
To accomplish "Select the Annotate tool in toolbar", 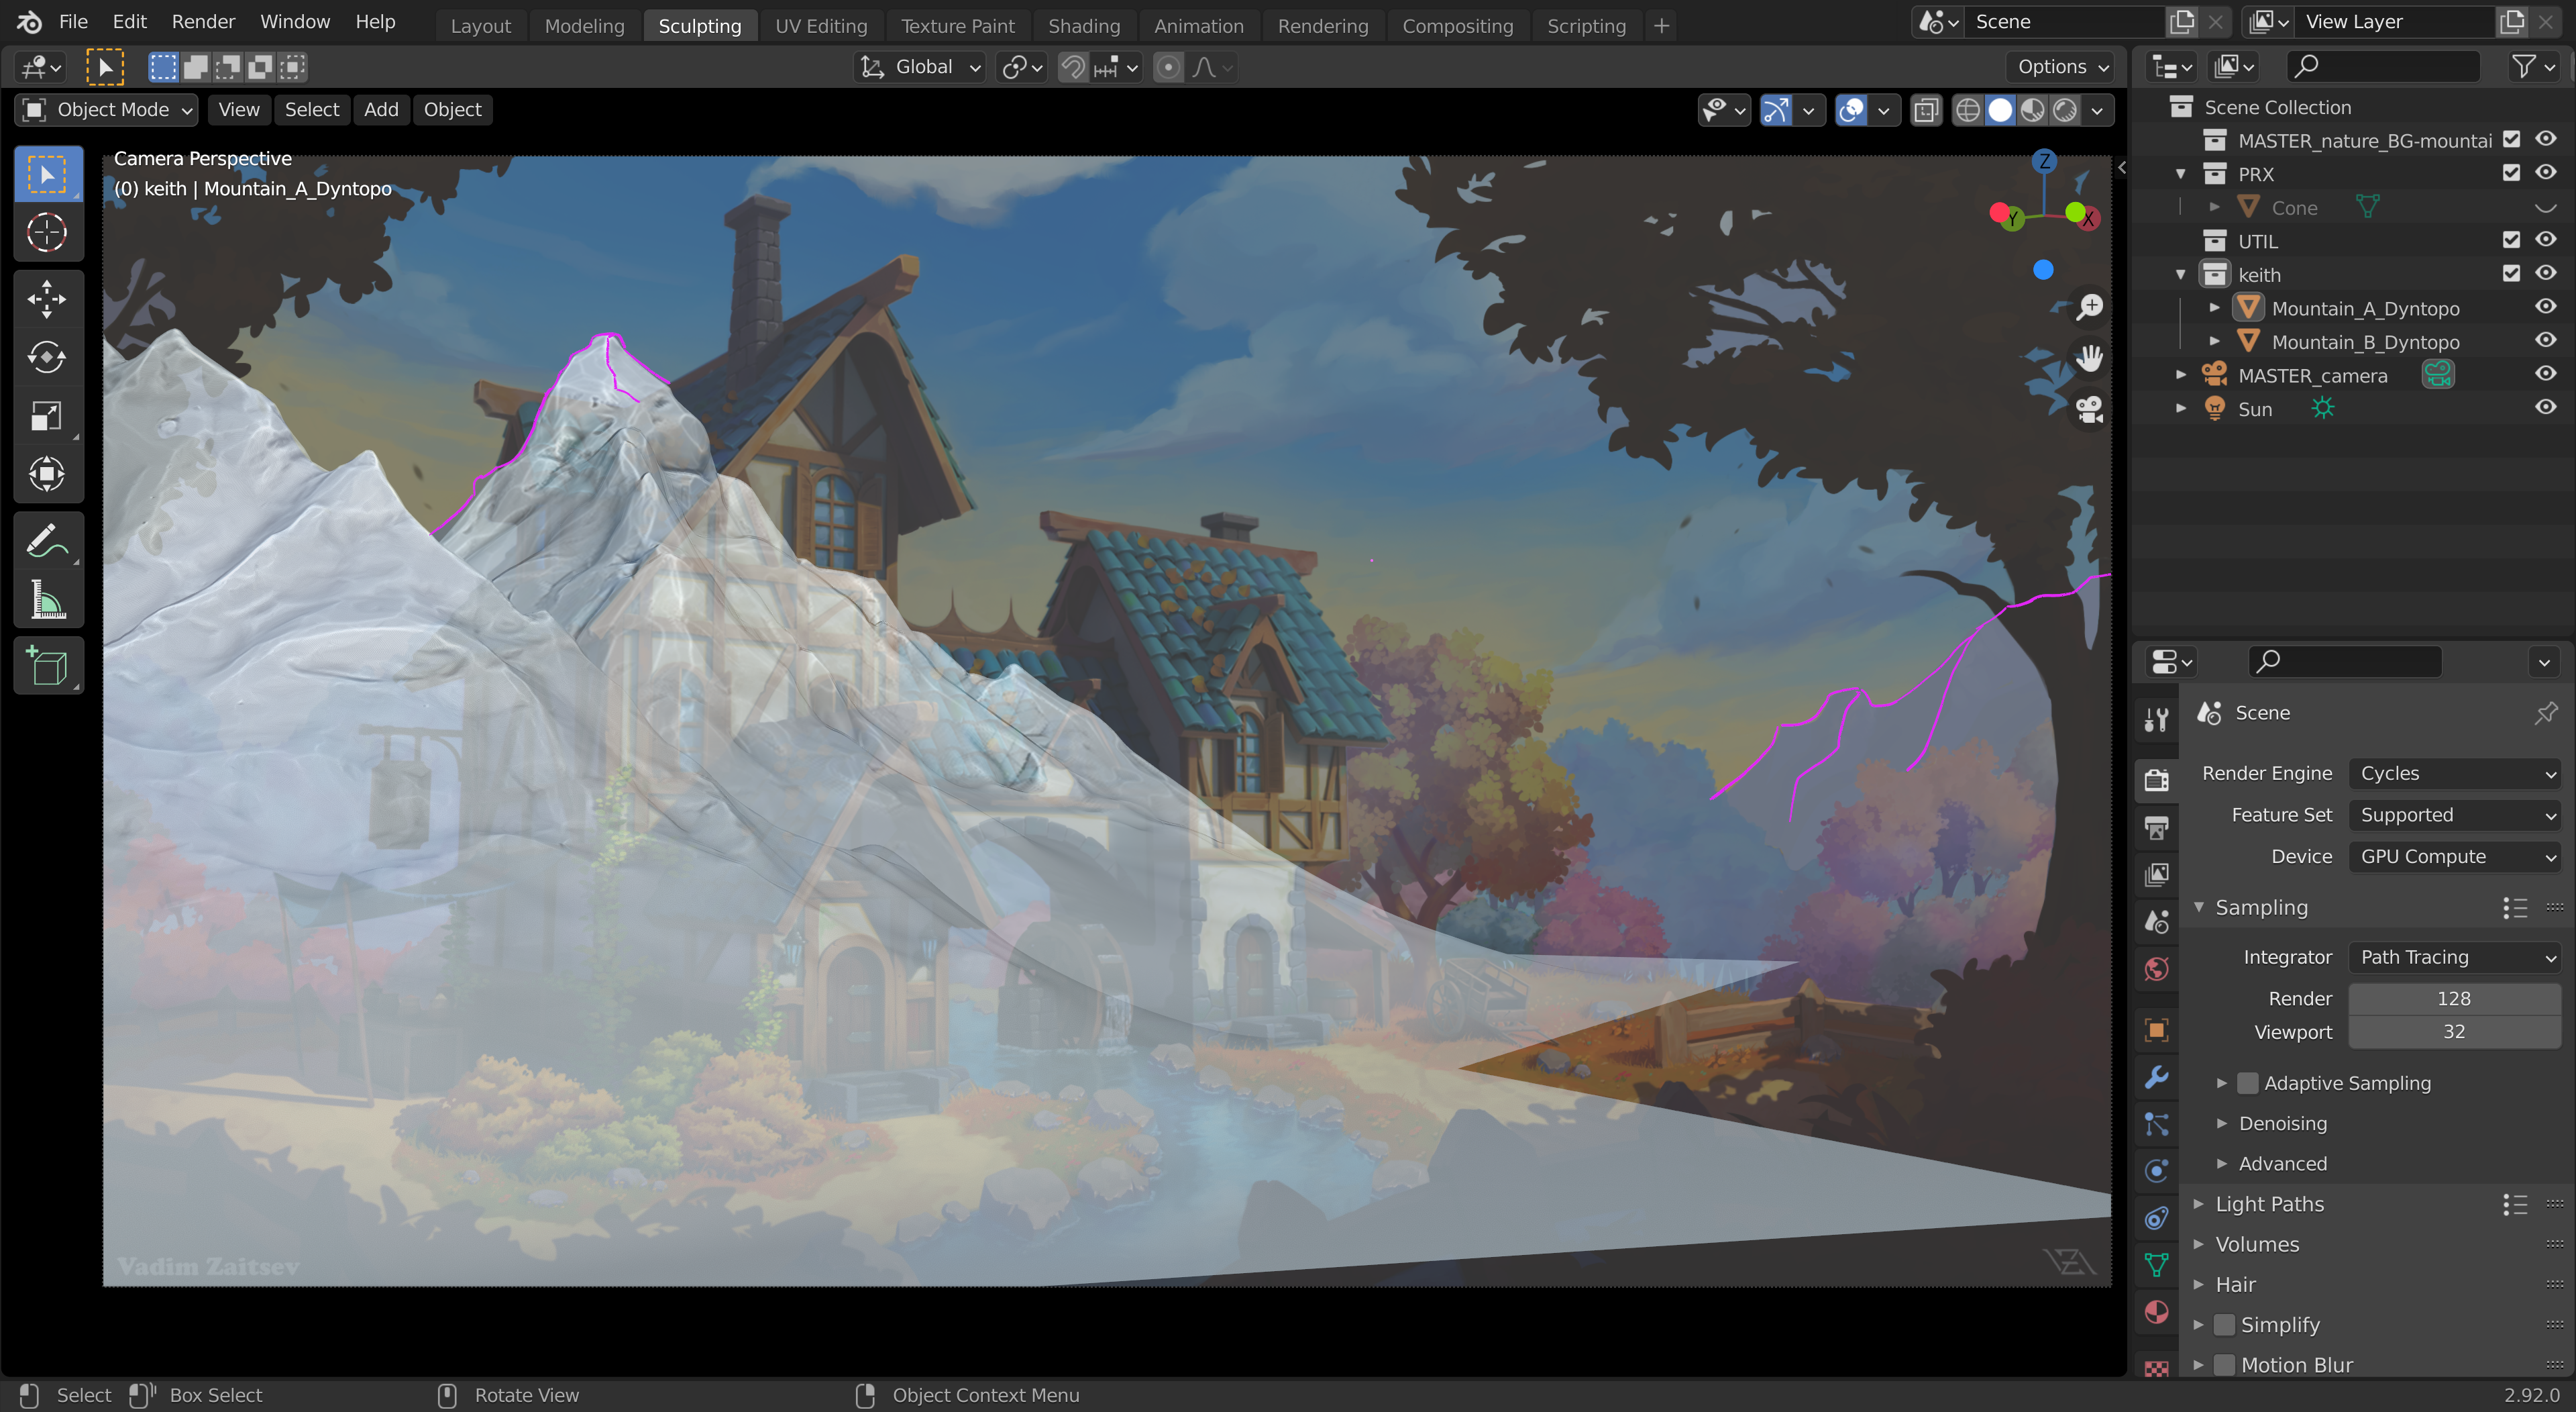I will (x=46, y=542).
